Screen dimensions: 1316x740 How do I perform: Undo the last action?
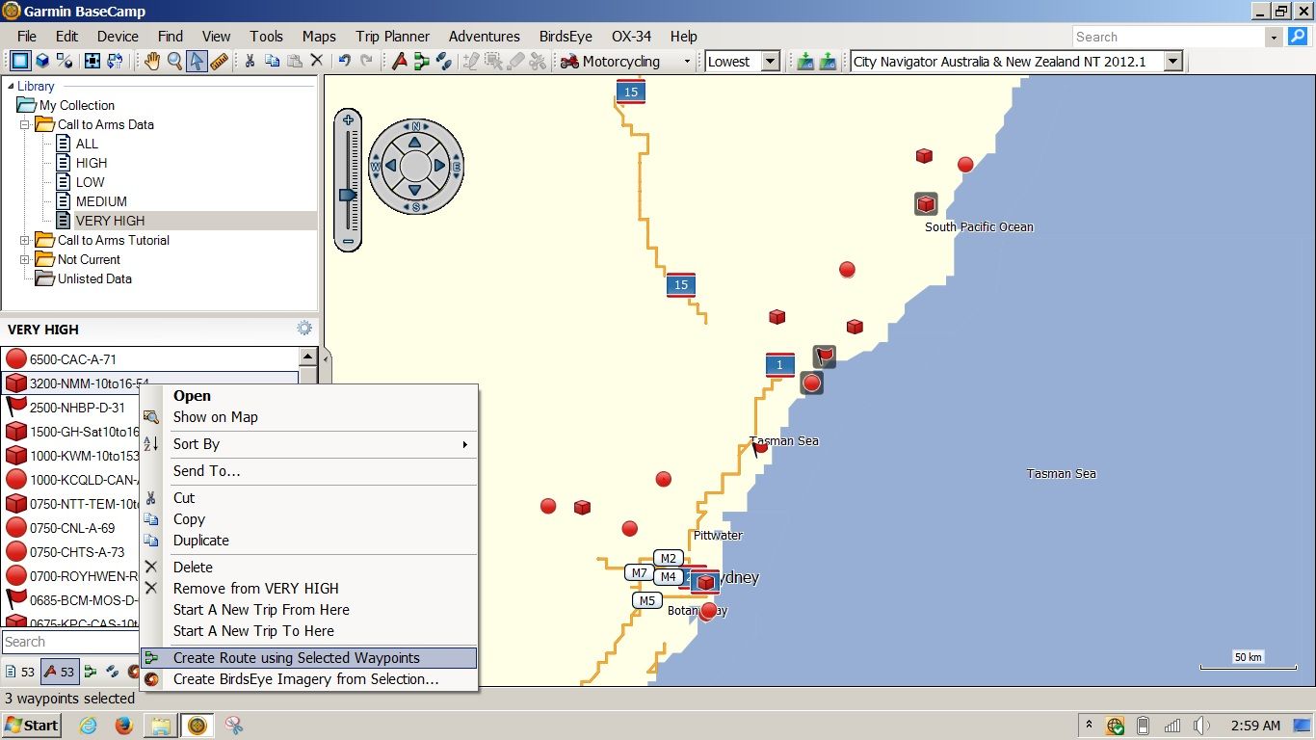[x=344, y=61]
